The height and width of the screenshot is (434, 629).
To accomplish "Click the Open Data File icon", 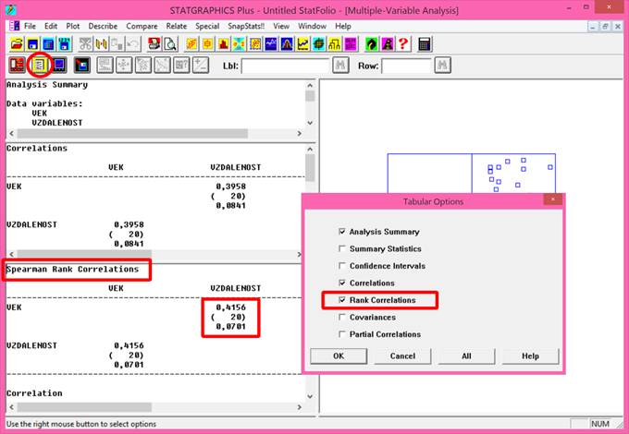I will [48, 44].
